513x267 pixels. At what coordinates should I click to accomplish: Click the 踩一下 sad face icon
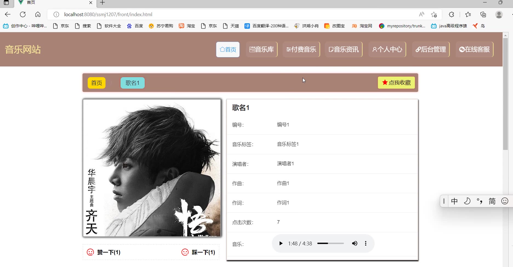click(185, 252)
